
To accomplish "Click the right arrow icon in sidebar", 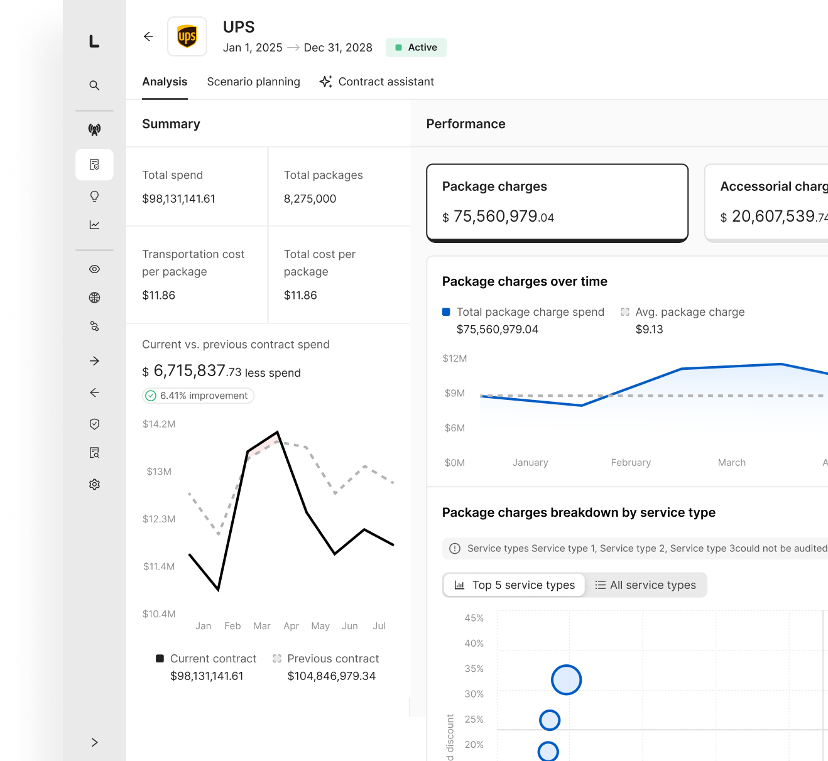I will click(94, 361).
